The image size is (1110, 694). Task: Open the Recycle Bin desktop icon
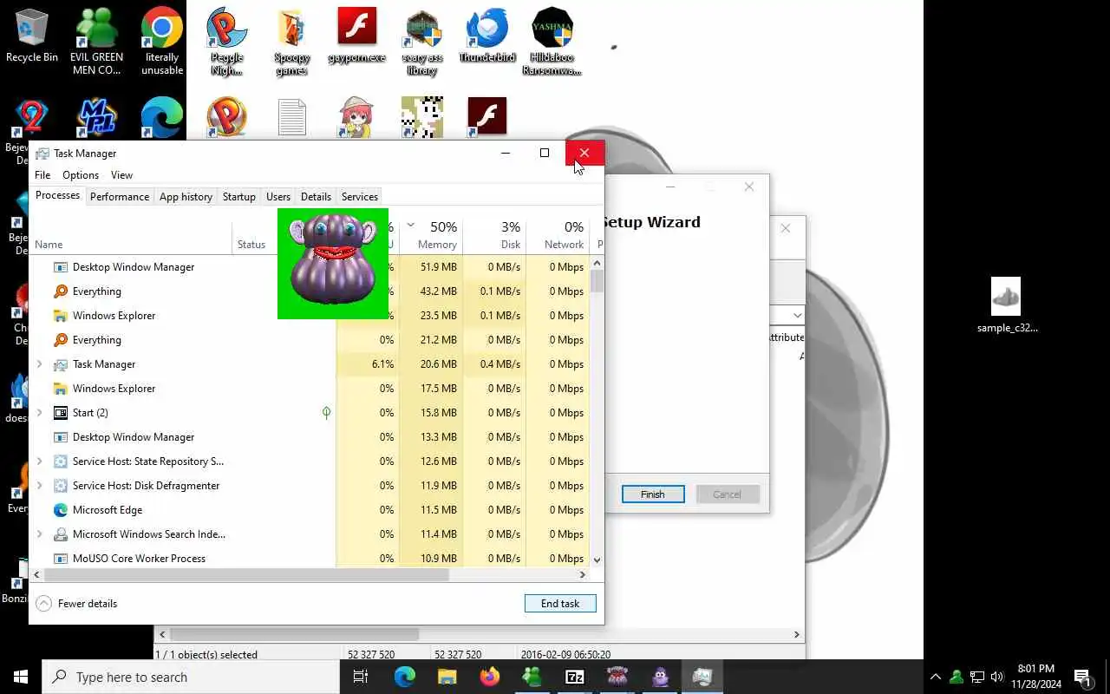[x=32, y=36]
